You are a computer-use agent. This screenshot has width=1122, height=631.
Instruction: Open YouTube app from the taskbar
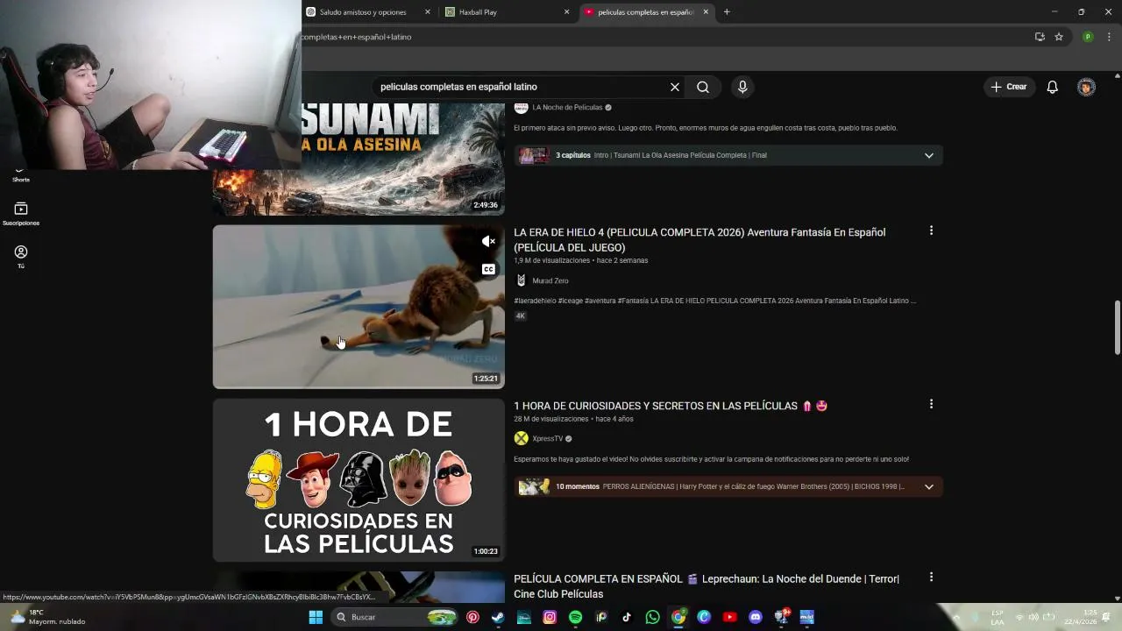point(729,617)
